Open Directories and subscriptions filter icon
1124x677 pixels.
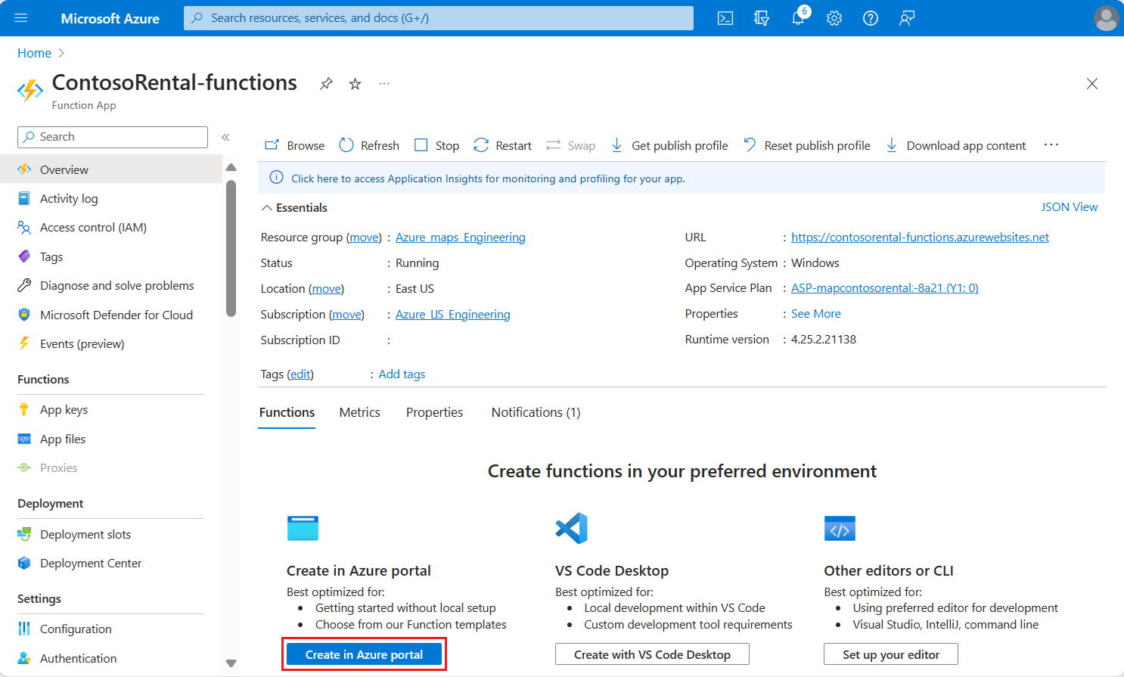(x=762, y=18)
